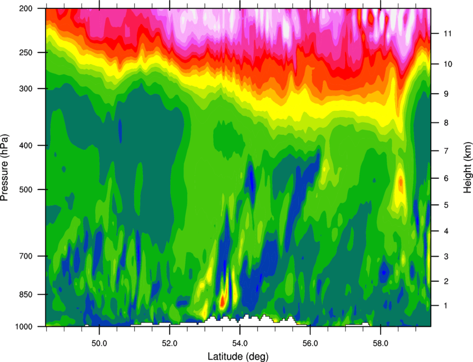Click the 2 km height label
Image resolution: width=473 pixels, height=362 pixels.
[x=446, y=281]
